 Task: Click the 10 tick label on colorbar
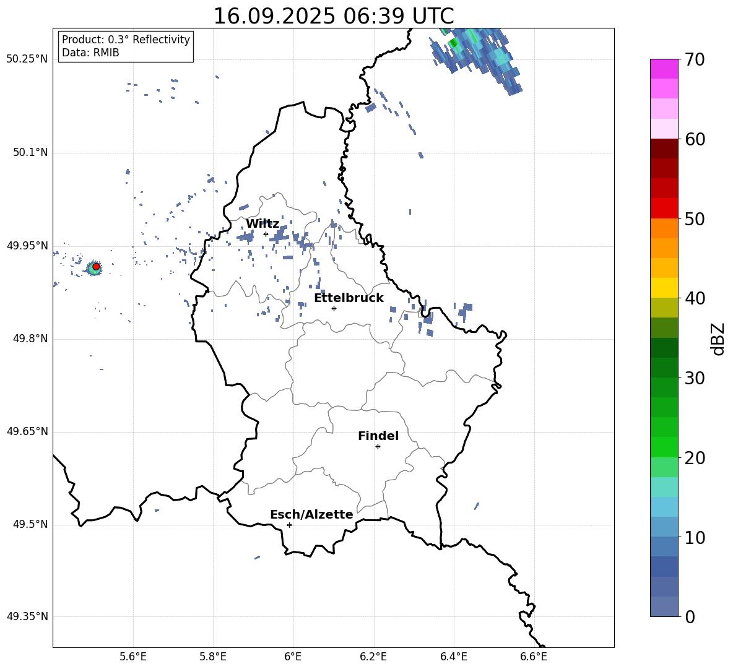[x=695, y=538]
